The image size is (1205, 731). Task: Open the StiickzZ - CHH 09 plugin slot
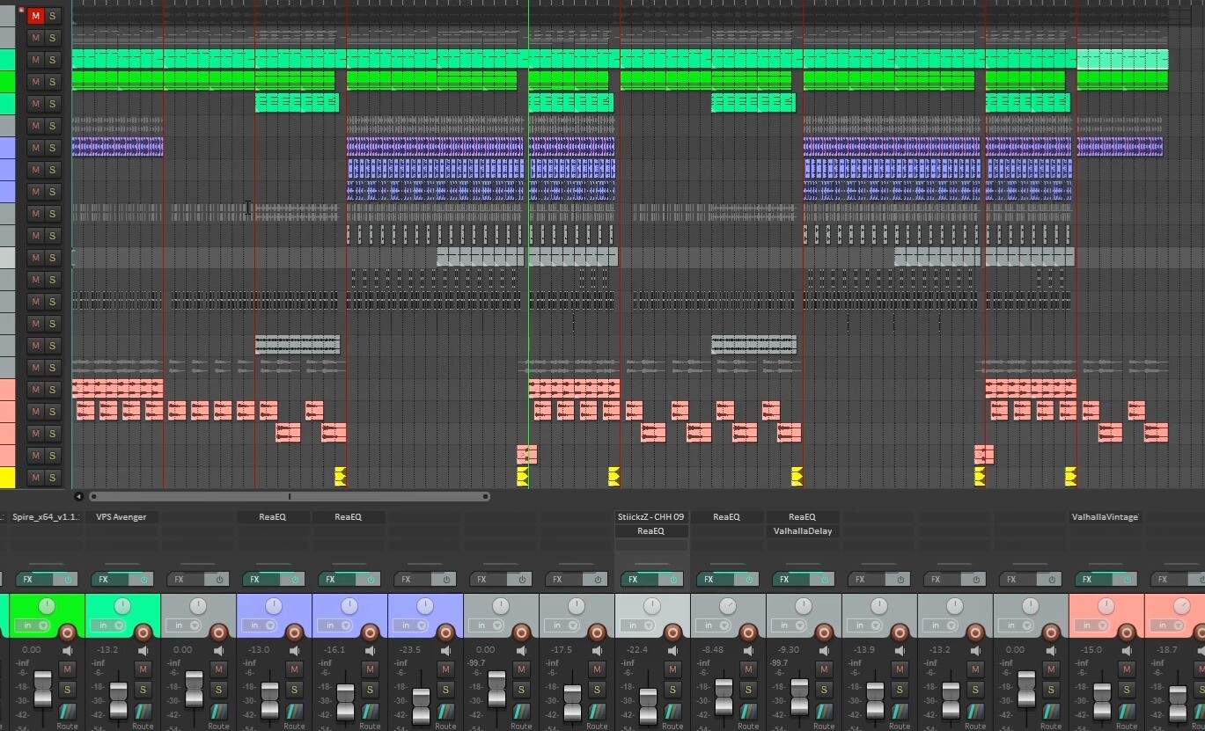pyautogui.click(x=650, y=517)
